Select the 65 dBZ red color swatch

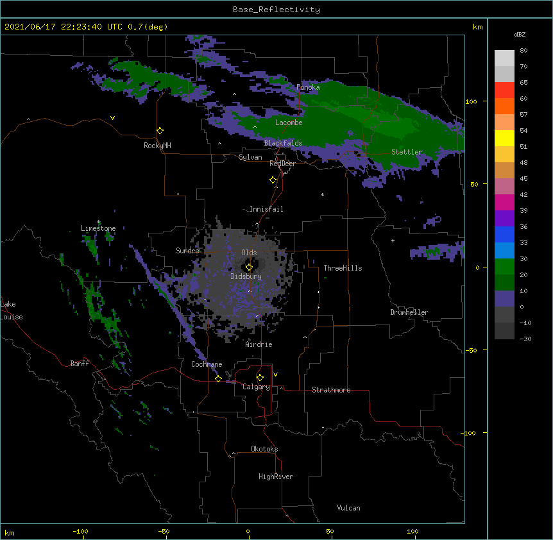tap(504, 90)
